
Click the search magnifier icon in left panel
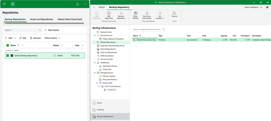pyautogui.click(x=40, y=30)
